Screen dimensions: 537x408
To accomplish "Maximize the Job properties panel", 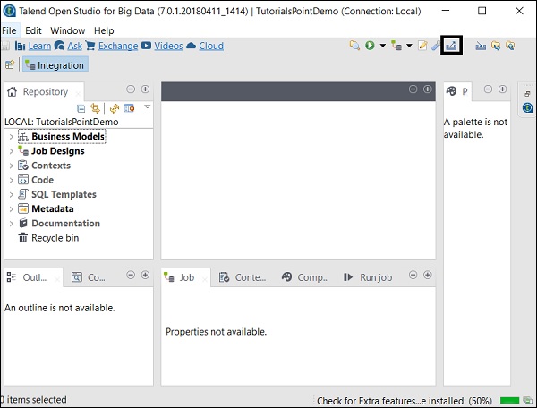I will click(x=427, y=275).
